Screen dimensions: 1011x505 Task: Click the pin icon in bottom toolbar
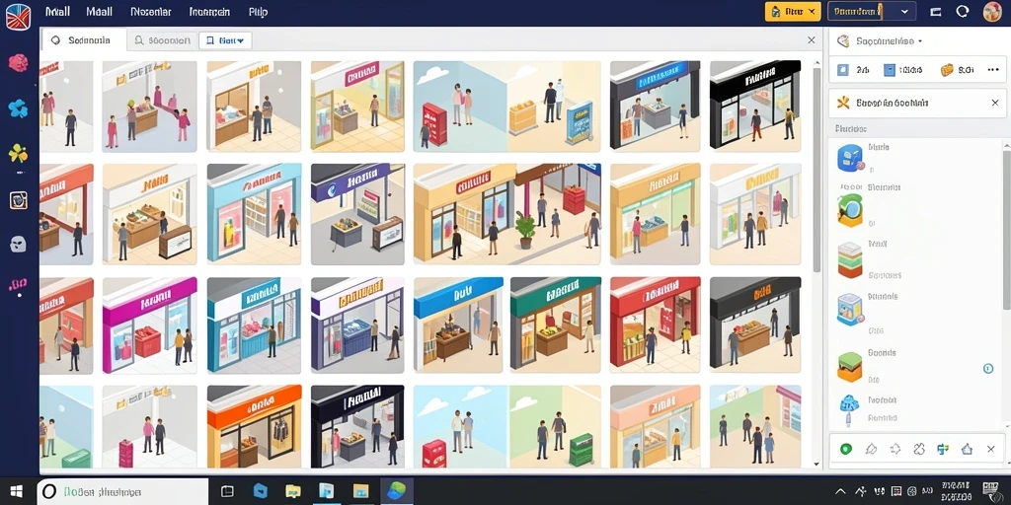[871, 449]
